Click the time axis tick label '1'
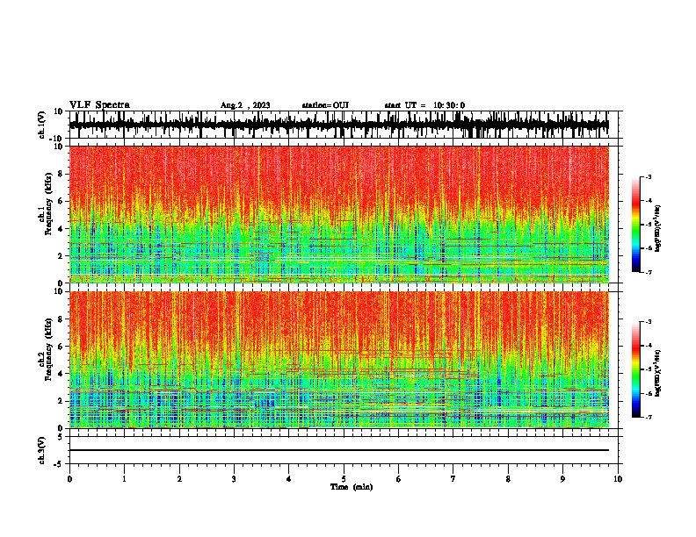This screenshot has width=696, height=537. (x=124, y=479)
